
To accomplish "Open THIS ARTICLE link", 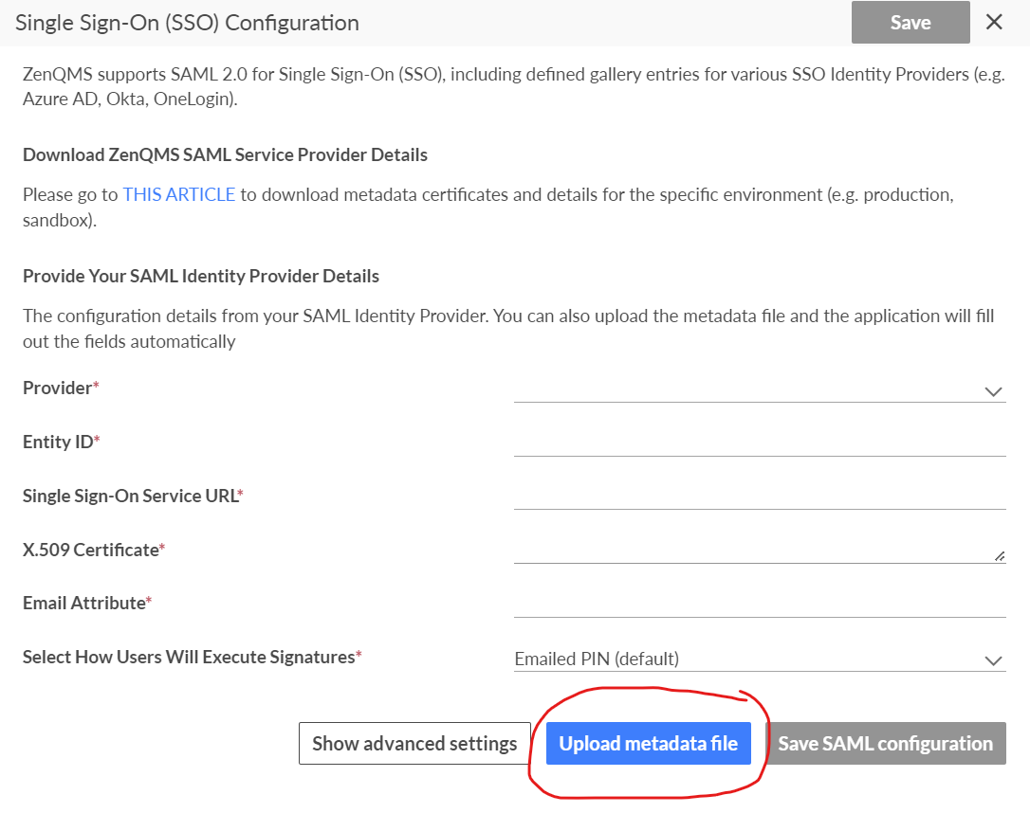I will pos(178,195).
